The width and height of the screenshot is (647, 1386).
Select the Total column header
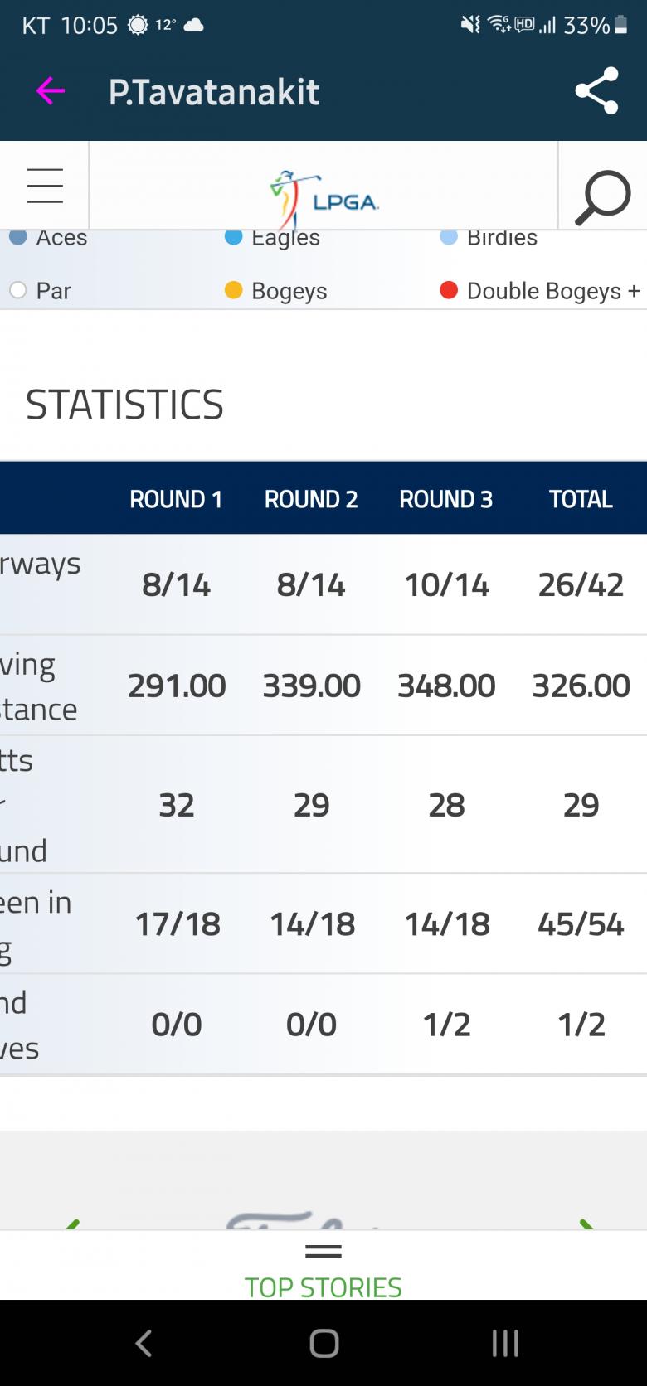(x=581, y=499)
